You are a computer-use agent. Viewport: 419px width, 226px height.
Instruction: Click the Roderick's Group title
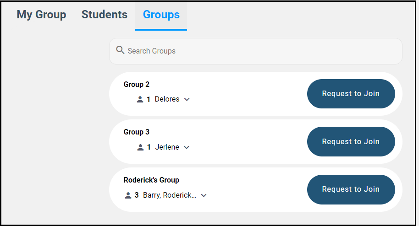point(151,180)
